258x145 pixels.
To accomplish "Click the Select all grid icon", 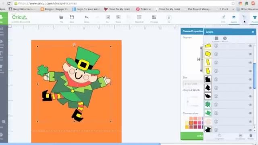I will coord(139,17).
